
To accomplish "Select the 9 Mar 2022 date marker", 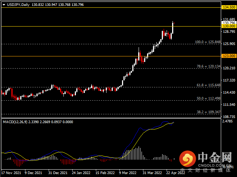I will pos(128,173).
